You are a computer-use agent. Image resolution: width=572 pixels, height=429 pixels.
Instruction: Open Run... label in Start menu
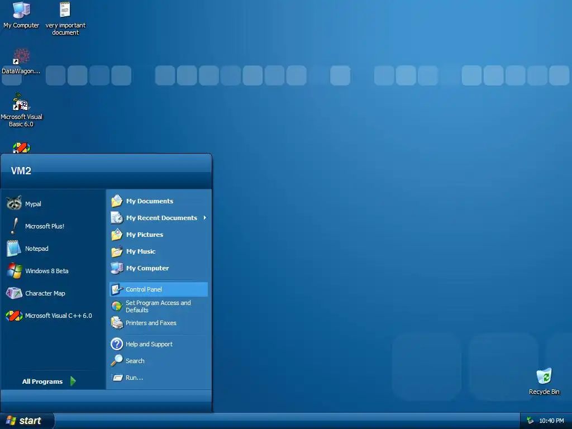pos(134,378)
